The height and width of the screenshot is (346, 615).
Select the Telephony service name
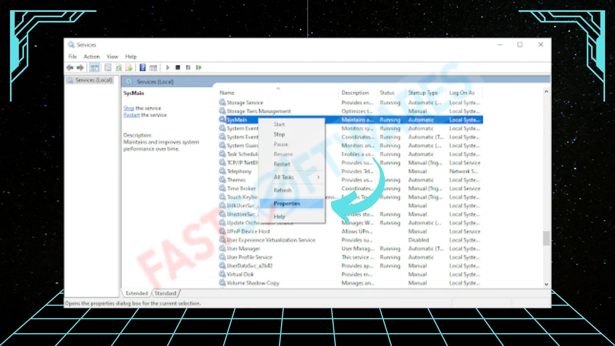tap(239, 171)
